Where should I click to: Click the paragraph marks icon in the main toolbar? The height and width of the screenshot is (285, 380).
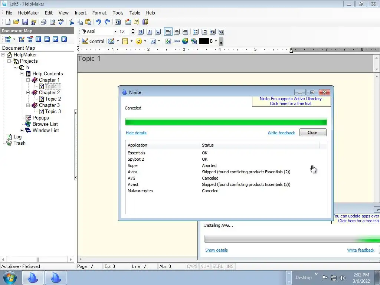point(118,22)
